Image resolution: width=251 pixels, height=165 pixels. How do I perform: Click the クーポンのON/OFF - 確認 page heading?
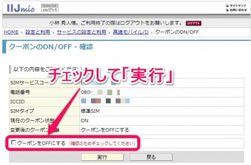pyautogui.click(x=51, y=47)
